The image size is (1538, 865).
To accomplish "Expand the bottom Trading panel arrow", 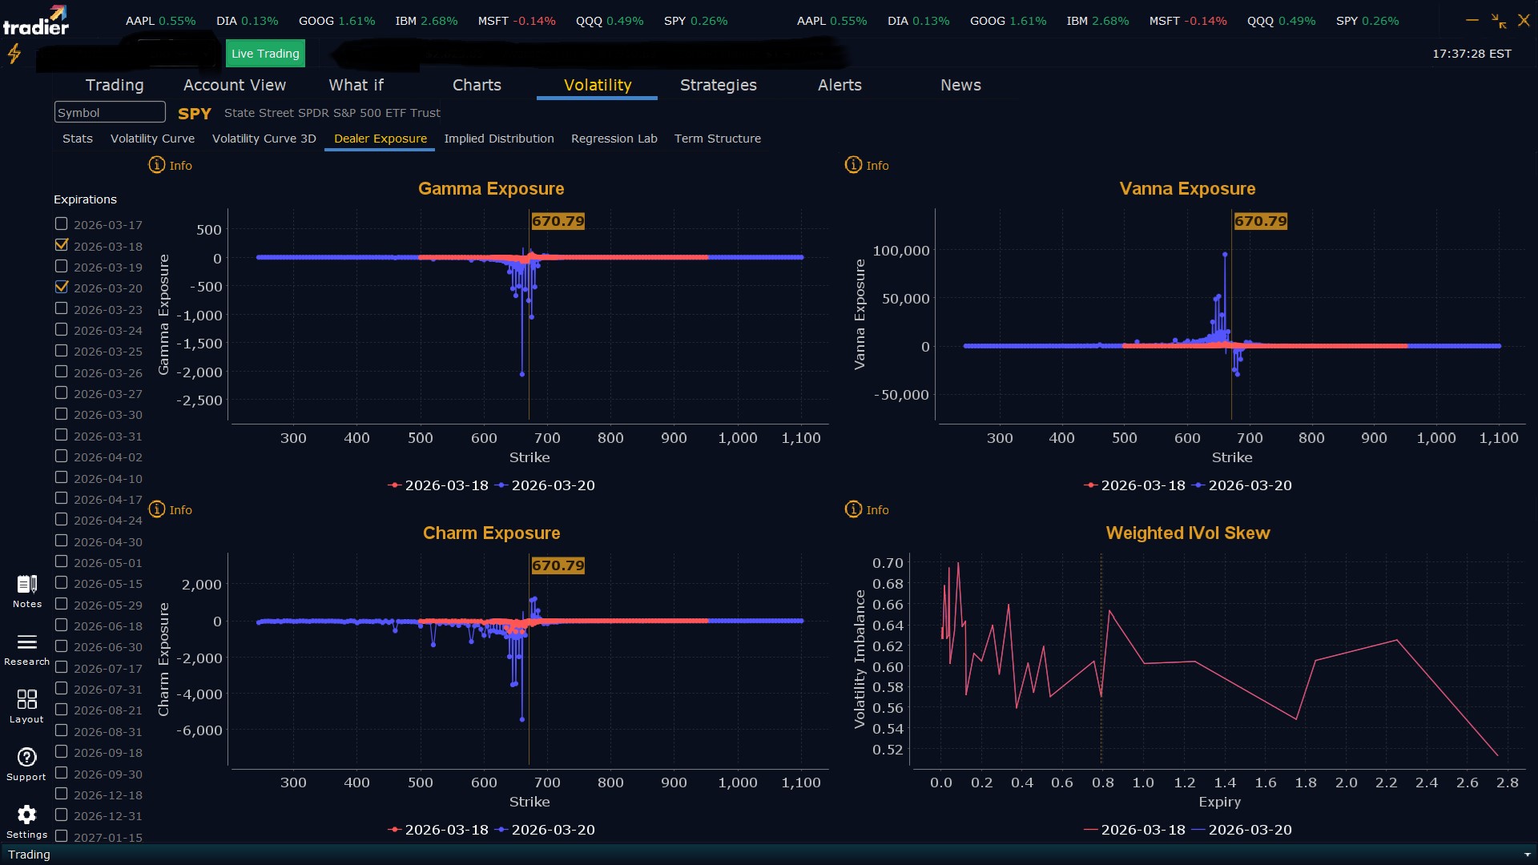I will (1527, 855).
